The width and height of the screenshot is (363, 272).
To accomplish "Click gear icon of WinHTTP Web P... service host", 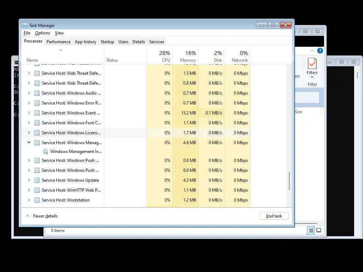I will tap(37, 190).
